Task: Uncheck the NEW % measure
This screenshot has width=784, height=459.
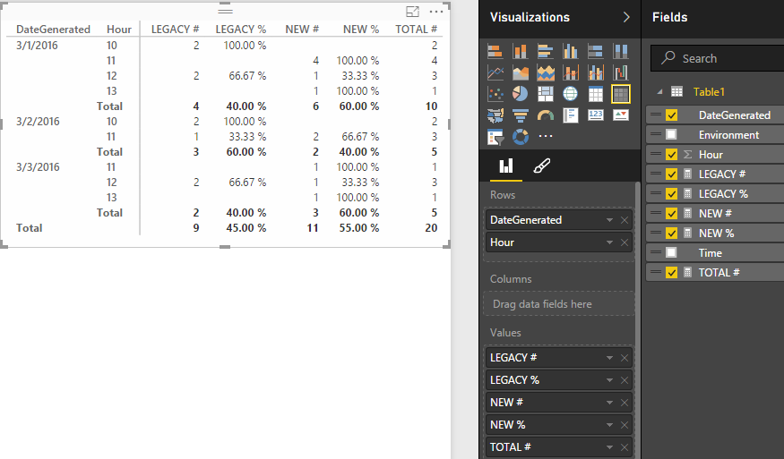Action: pos(671,234)
